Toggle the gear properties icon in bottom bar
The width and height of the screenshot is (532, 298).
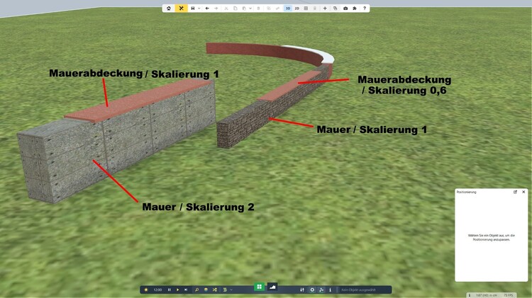[312, 290]
